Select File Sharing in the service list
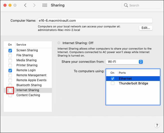This screenshot has height=133, width=164. click(x=25, y=55)
